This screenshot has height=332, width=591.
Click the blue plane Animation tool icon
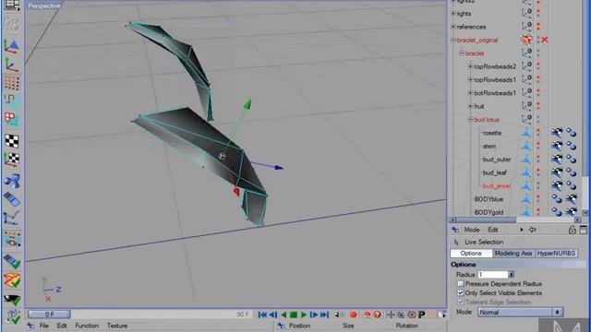pos(12,199)
